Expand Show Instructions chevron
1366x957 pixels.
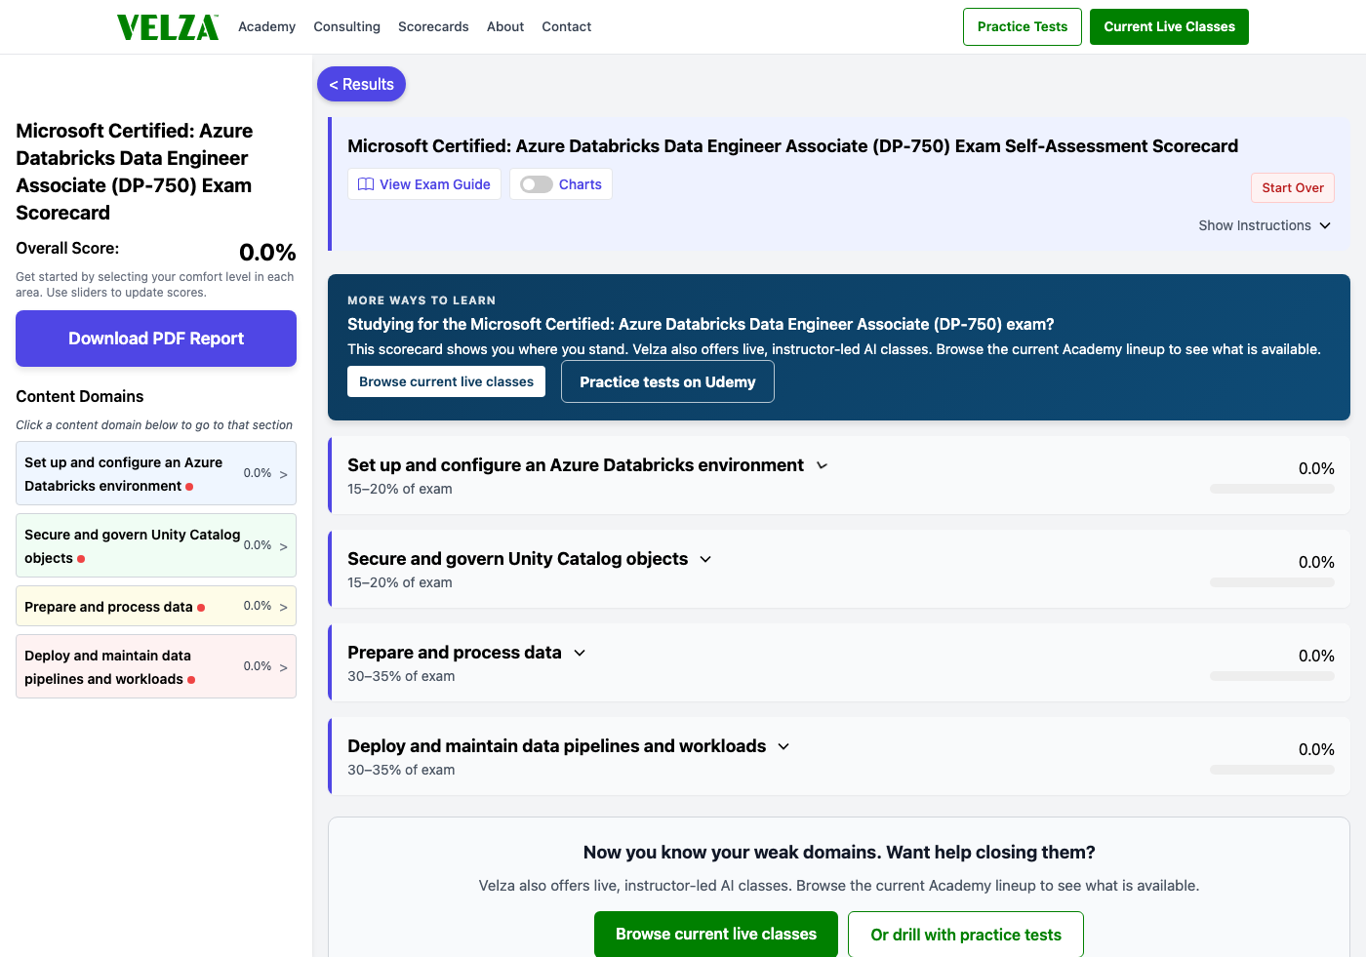(1325, 225)
